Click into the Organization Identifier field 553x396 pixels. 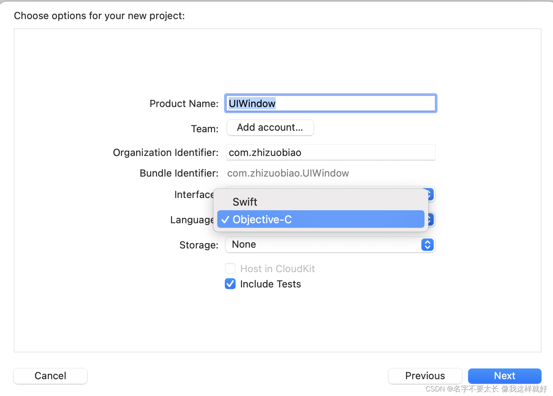pos(330,153)
